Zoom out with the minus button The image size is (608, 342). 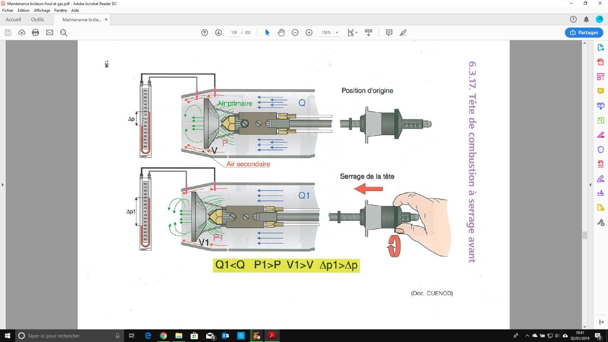click(x=295, y=32)
